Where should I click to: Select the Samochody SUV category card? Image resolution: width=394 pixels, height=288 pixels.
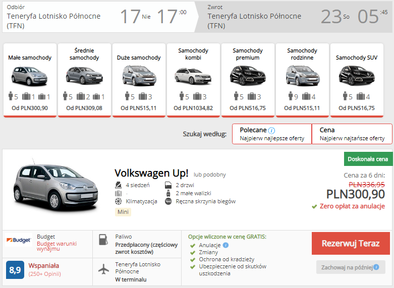(x=357, y=80)
